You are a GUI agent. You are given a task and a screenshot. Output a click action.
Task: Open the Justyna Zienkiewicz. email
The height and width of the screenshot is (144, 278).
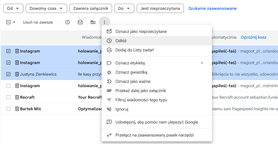tap(39, 74)
